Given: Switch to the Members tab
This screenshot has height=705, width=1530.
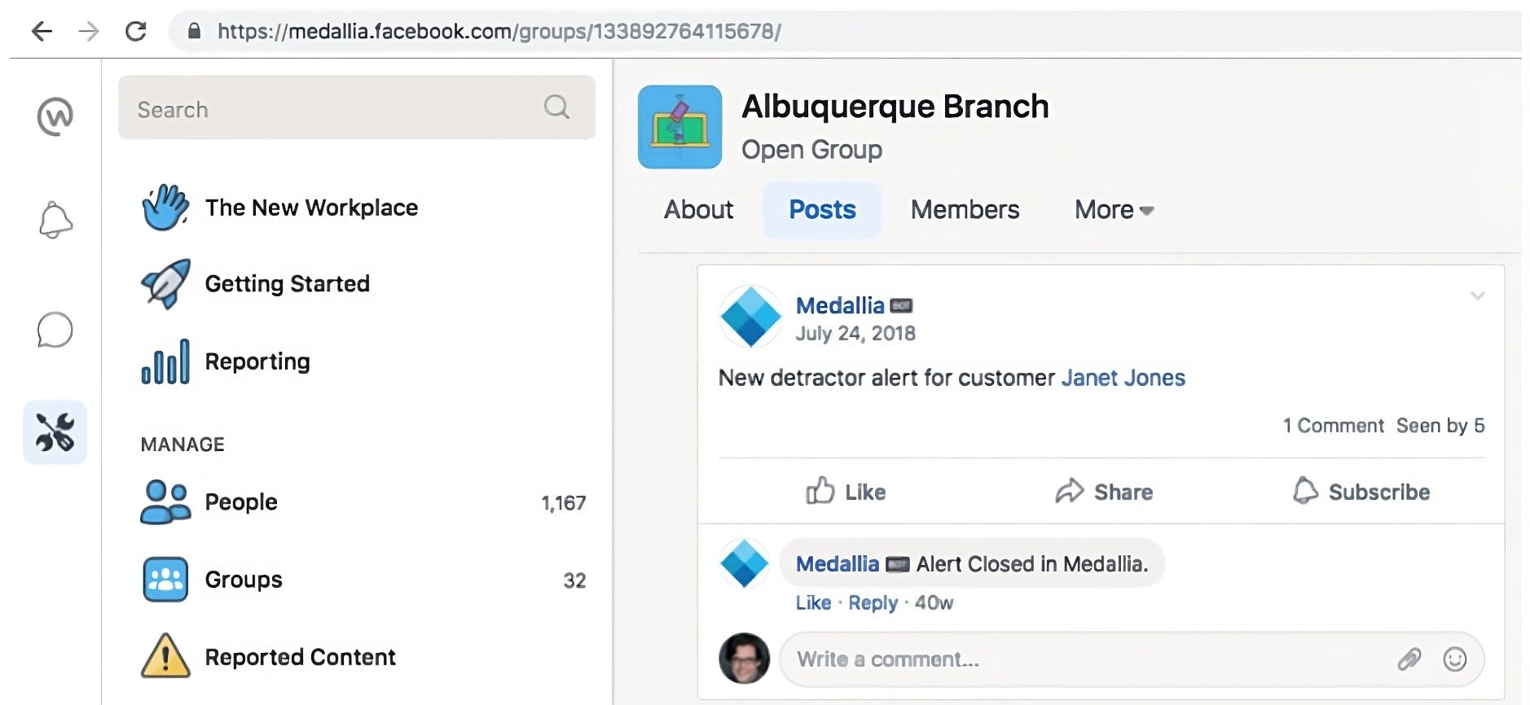Looking at the screenshot, I should coord(965,210).
